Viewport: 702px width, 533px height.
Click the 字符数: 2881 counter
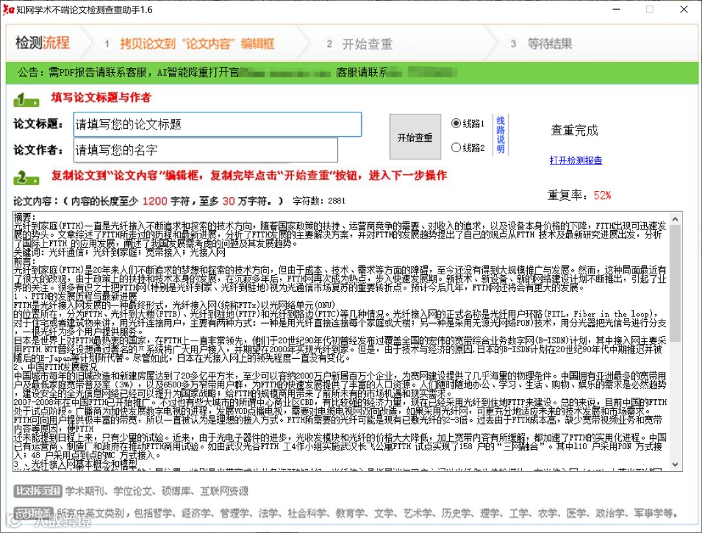pos(319,201)
